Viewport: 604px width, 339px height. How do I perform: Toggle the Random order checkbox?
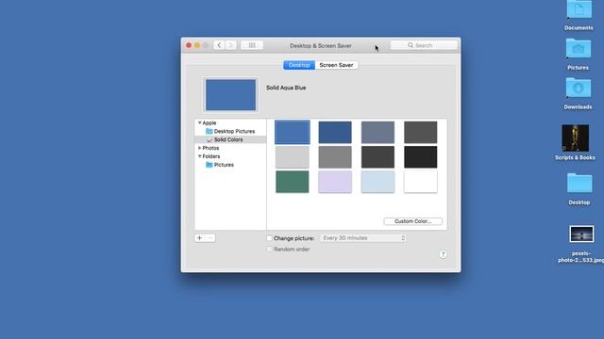(x=269, y=249)
